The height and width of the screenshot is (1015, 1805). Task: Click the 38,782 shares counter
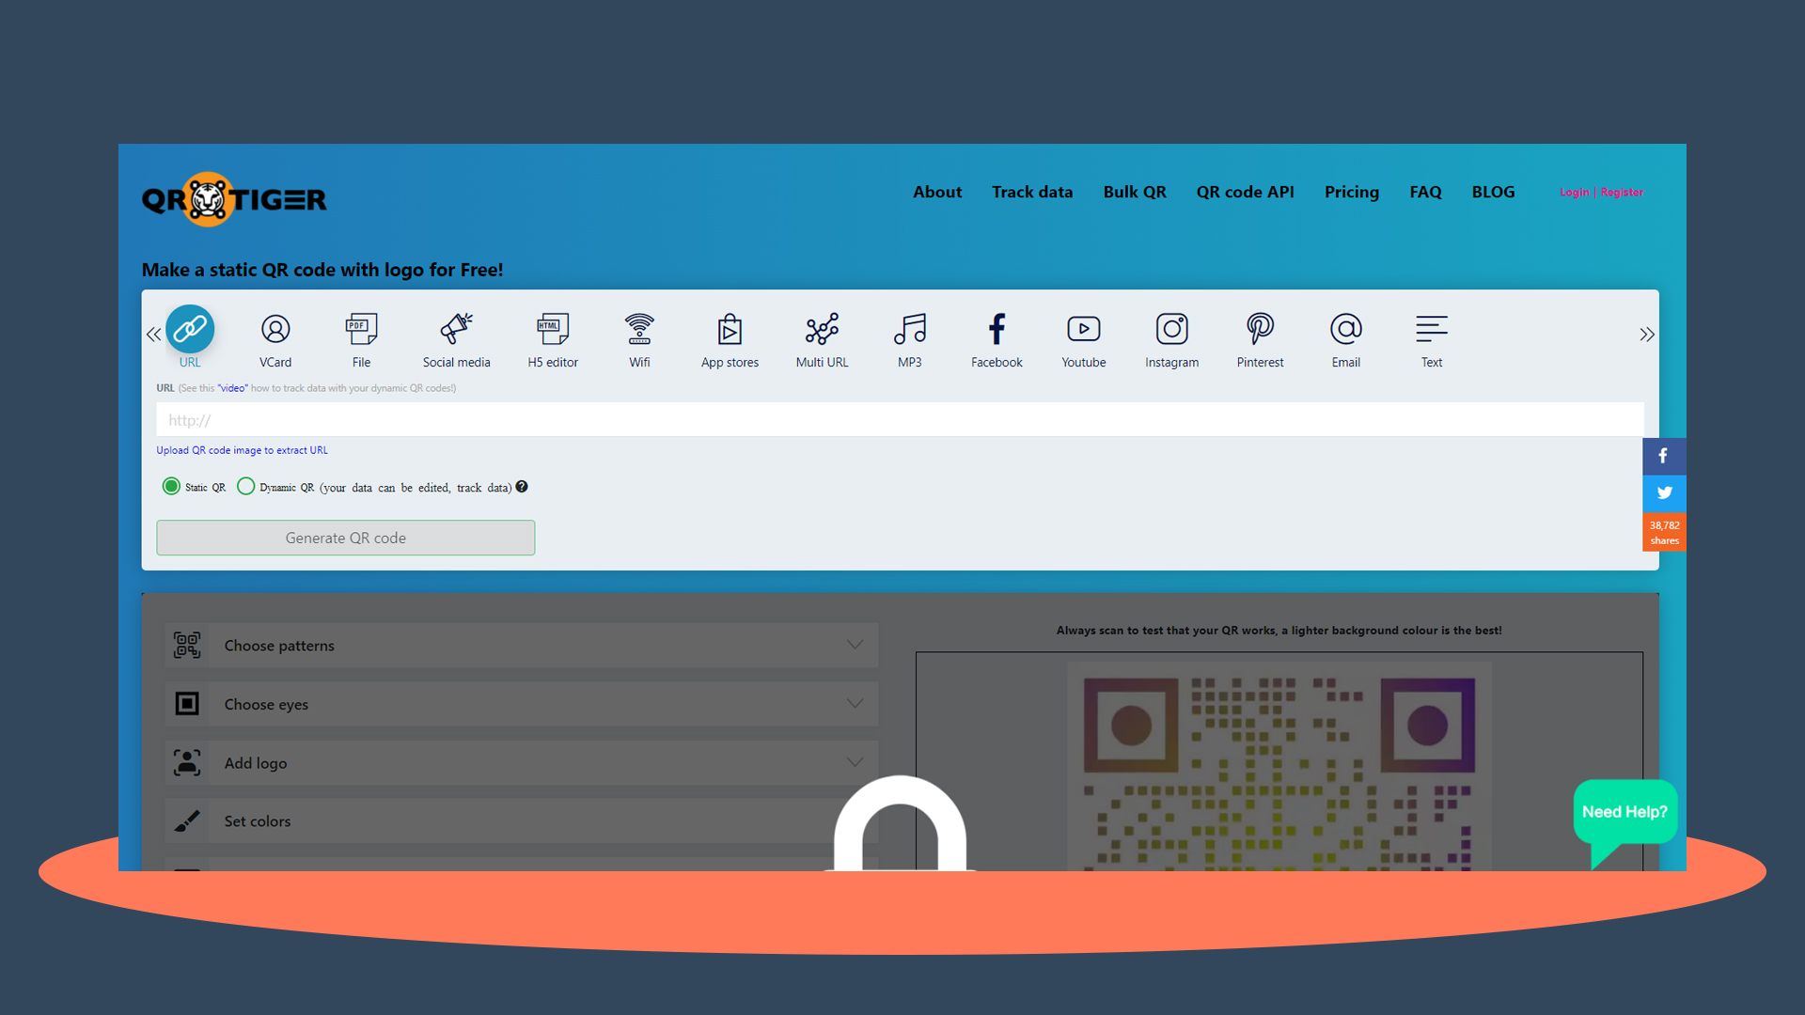1663,533
